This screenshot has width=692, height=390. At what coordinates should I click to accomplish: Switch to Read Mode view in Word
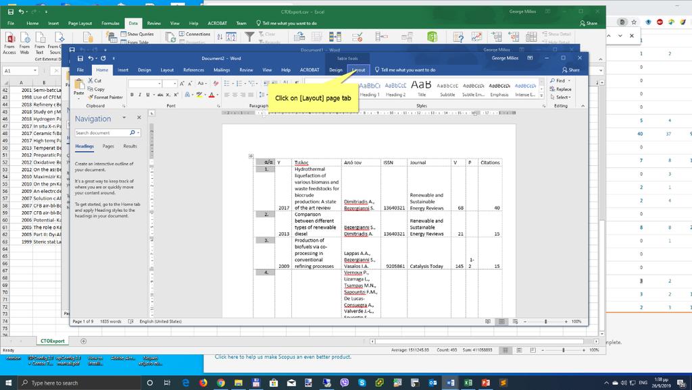pyautogui.click(x=488, y=322)
